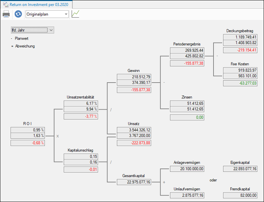Click the Zinsen heading
Image resolution: width=264 pixels, height=202 pixels.
pos(187,97)
